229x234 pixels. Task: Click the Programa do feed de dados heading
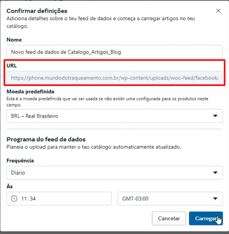[x=46, y=139]
